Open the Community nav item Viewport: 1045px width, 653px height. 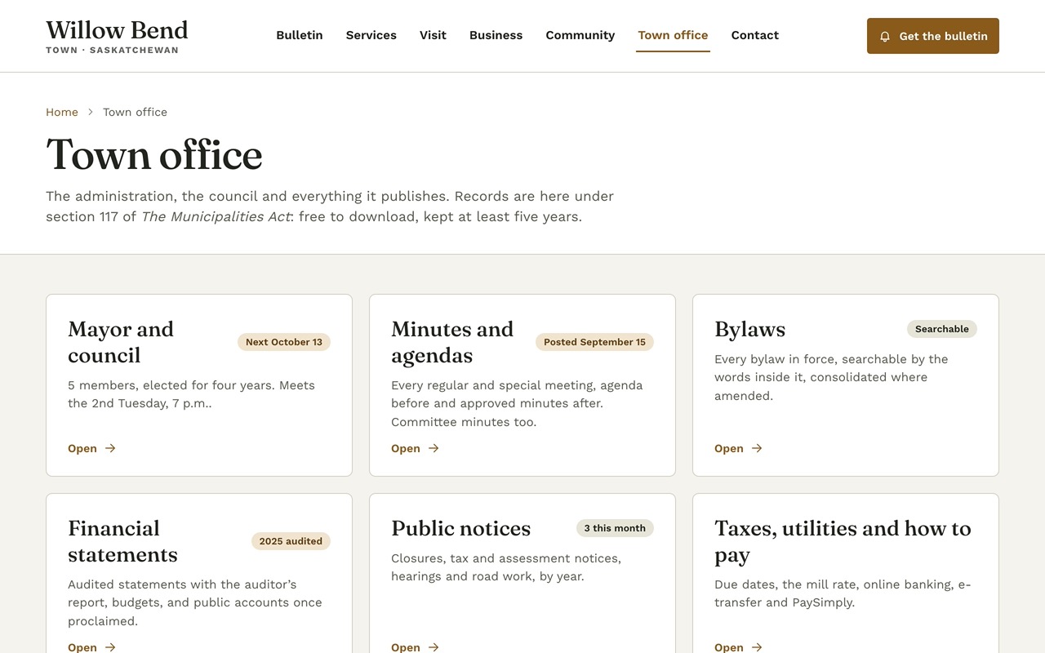click(x=580, y=35)
